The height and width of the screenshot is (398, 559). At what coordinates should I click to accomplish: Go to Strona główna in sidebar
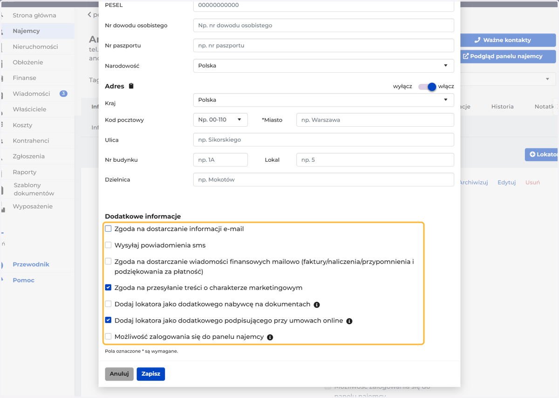34,15
